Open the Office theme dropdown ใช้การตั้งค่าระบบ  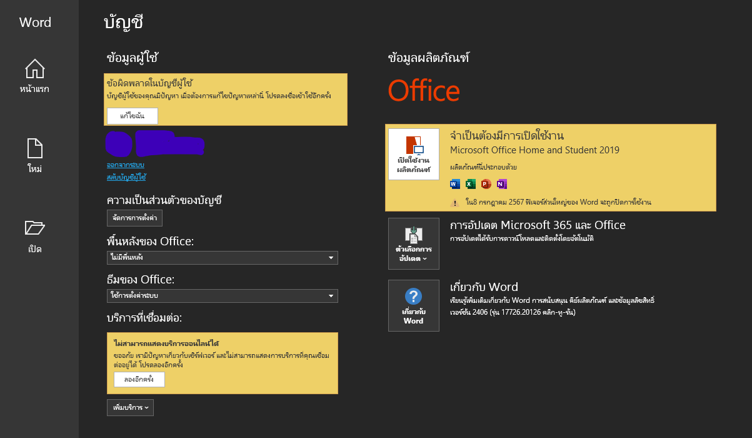coord(223,296)
